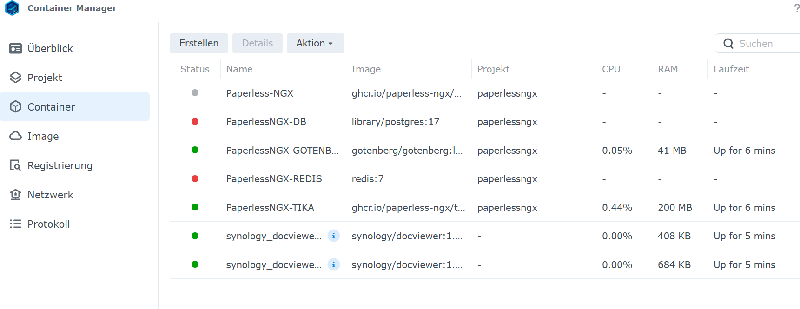Select the PaperlessNGX-DB container name
Screen dimensions: 800x309
266,122
